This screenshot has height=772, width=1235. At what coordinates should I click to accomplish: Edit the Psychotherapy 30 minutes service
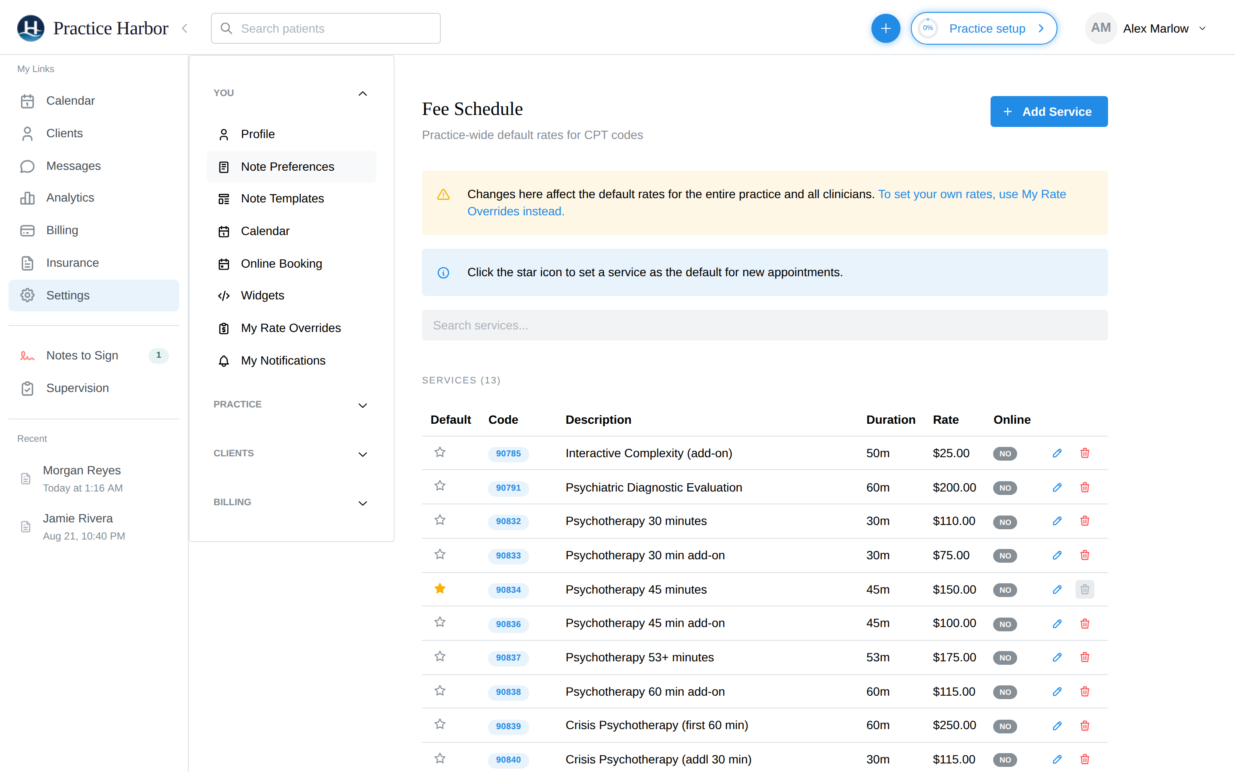point(1057,521)
